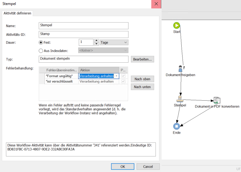
Task: Click the Bearbeiten... button
Action: tap(142, 59)
